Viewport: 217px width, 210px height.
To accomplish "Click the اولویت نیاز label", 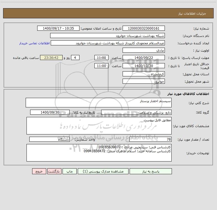I will tap(201, 51).
